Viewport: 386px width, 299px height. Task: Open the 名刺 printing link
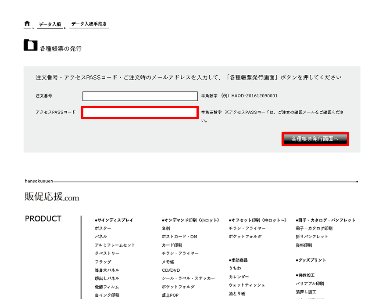pos(166,229)
